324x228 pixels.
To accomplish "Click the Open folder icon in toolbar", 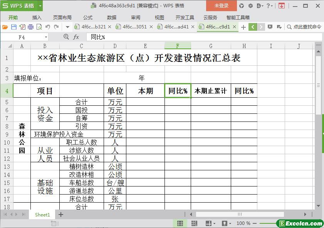I will pos(5,27).
